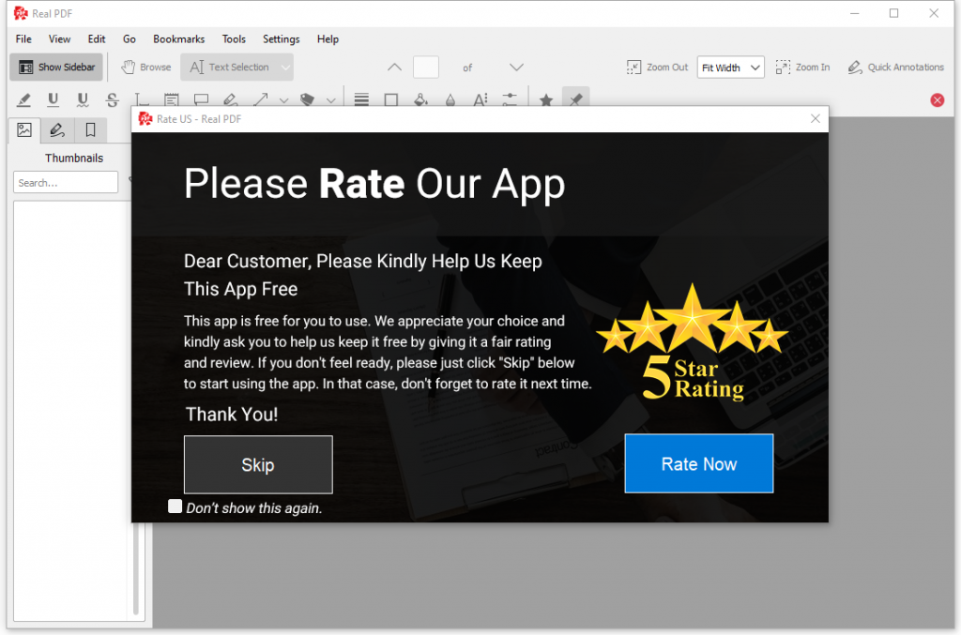Enable Browse hand tool mode
The image size is (961, 635).
[x=145, y=68]
